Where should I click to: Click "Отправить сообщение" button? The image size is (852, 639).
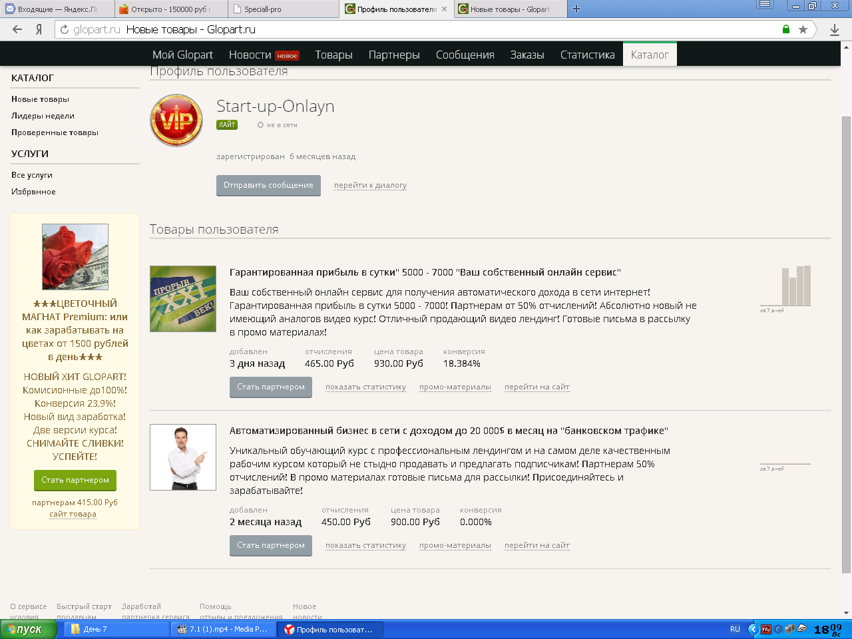coord(268,185)
